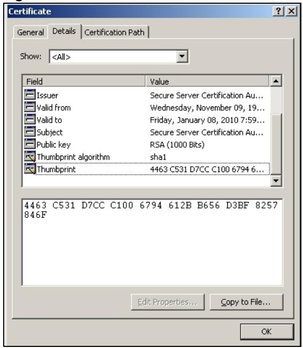The width and height of the screenshot is (303, 348).
Task: Select the Issuer row
Action: (x=146, y=96)
